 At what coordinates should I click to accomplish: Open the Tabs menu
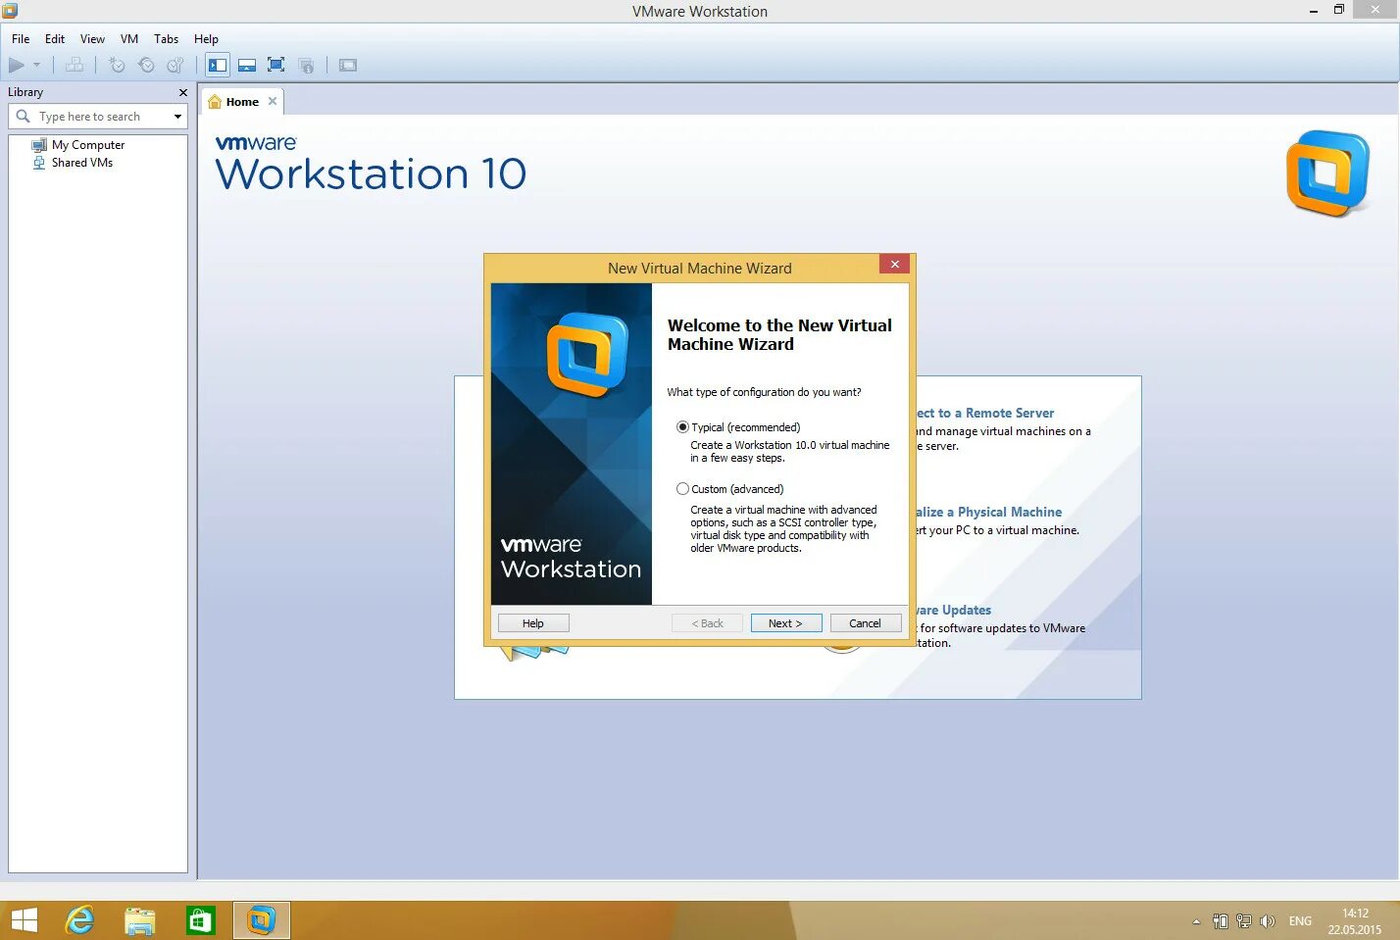tap(167, 39)
